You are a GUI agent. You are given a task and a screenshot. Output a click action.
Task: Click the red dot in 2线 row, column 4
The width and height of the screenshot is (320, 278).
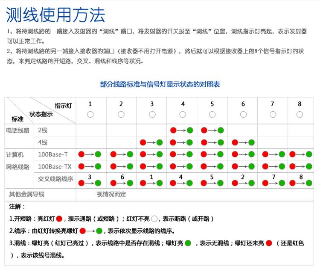pyautogui.click(x=173, y=130)
